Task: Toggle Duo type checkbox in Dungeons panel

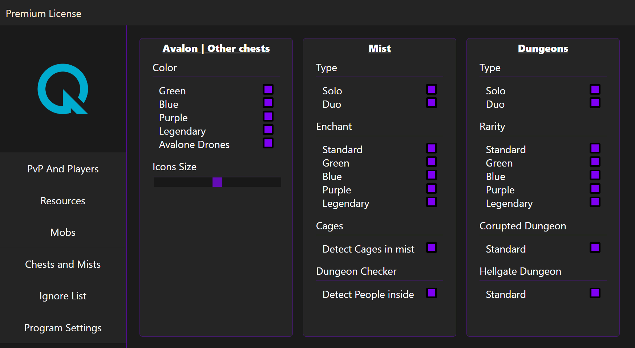Action: click(x=595, y=103)
